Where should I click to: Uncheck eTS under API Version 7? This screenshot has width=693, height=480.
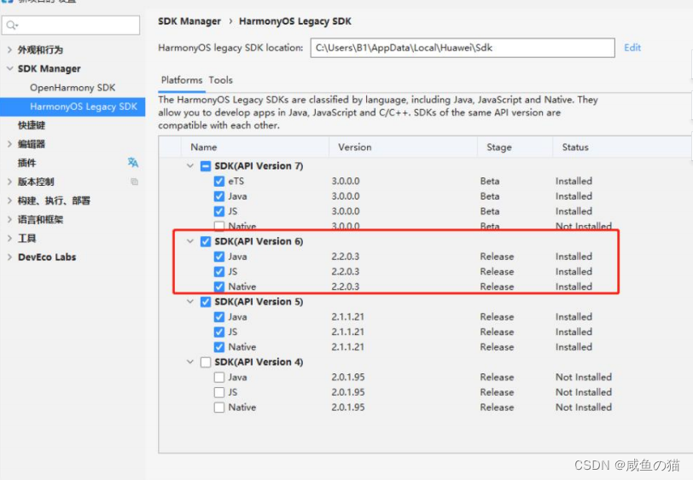219,181
